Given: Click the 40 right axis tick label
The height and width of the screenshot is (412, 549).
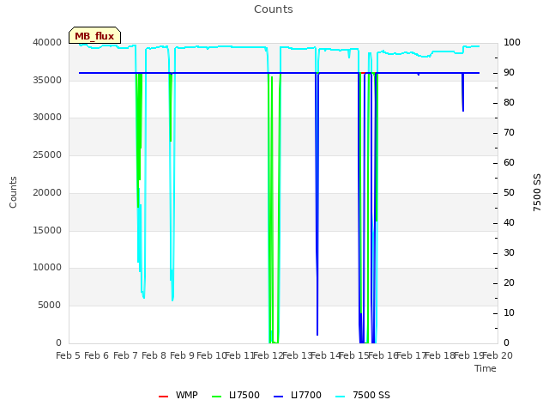Looking at the screenshot, I should click(509, 223).
